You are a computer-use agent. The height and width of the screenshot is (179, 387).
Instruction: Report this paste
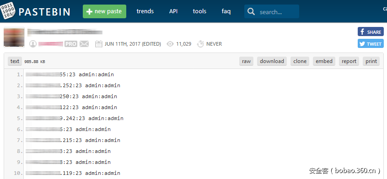(349, 61)
